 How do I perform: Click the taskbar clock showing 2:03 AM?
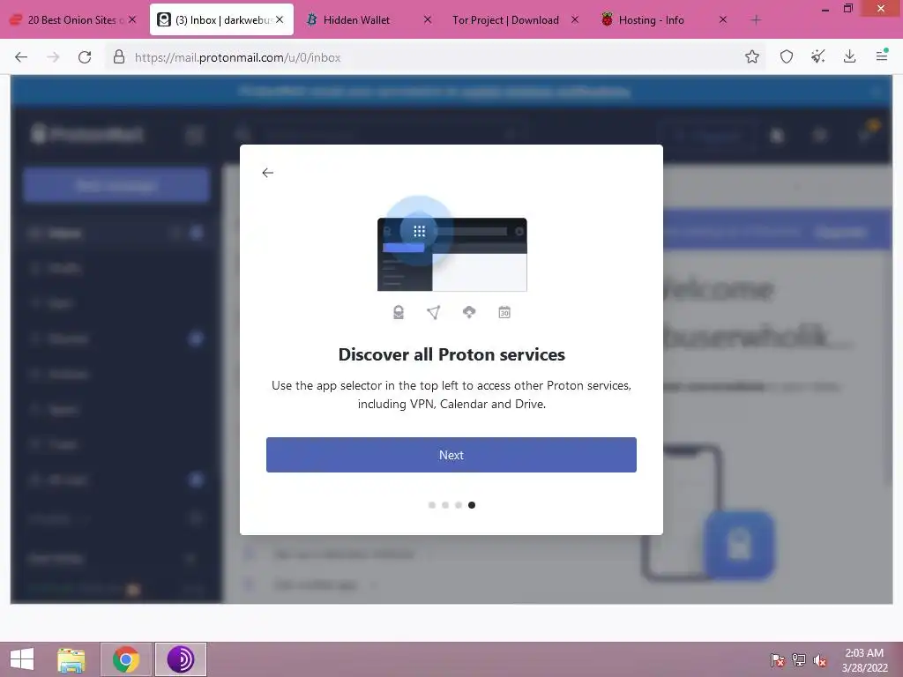(x=864, y=660)
